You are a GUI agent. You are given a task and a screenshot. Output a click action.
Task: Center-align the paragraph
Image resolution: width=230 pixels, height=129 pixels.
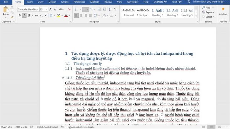81,15
